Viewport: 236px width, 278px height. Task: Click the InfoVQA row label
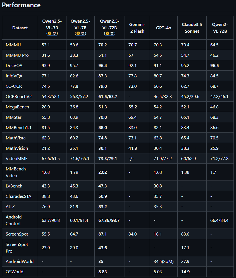[x=14, y=76]
